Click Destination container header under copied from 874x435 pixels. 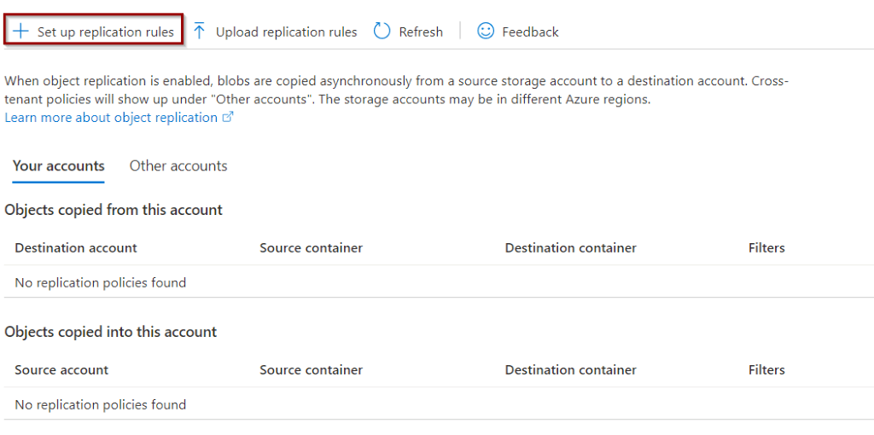pos(571,248)
